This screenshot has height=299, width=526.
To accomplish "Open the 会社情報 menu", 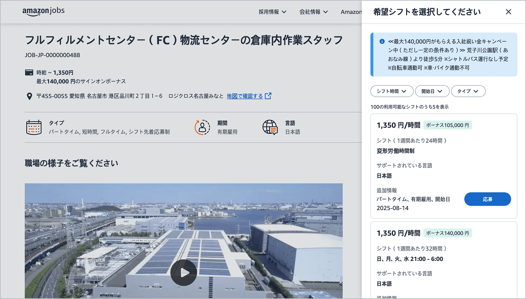I will click(x=314, y=12).
